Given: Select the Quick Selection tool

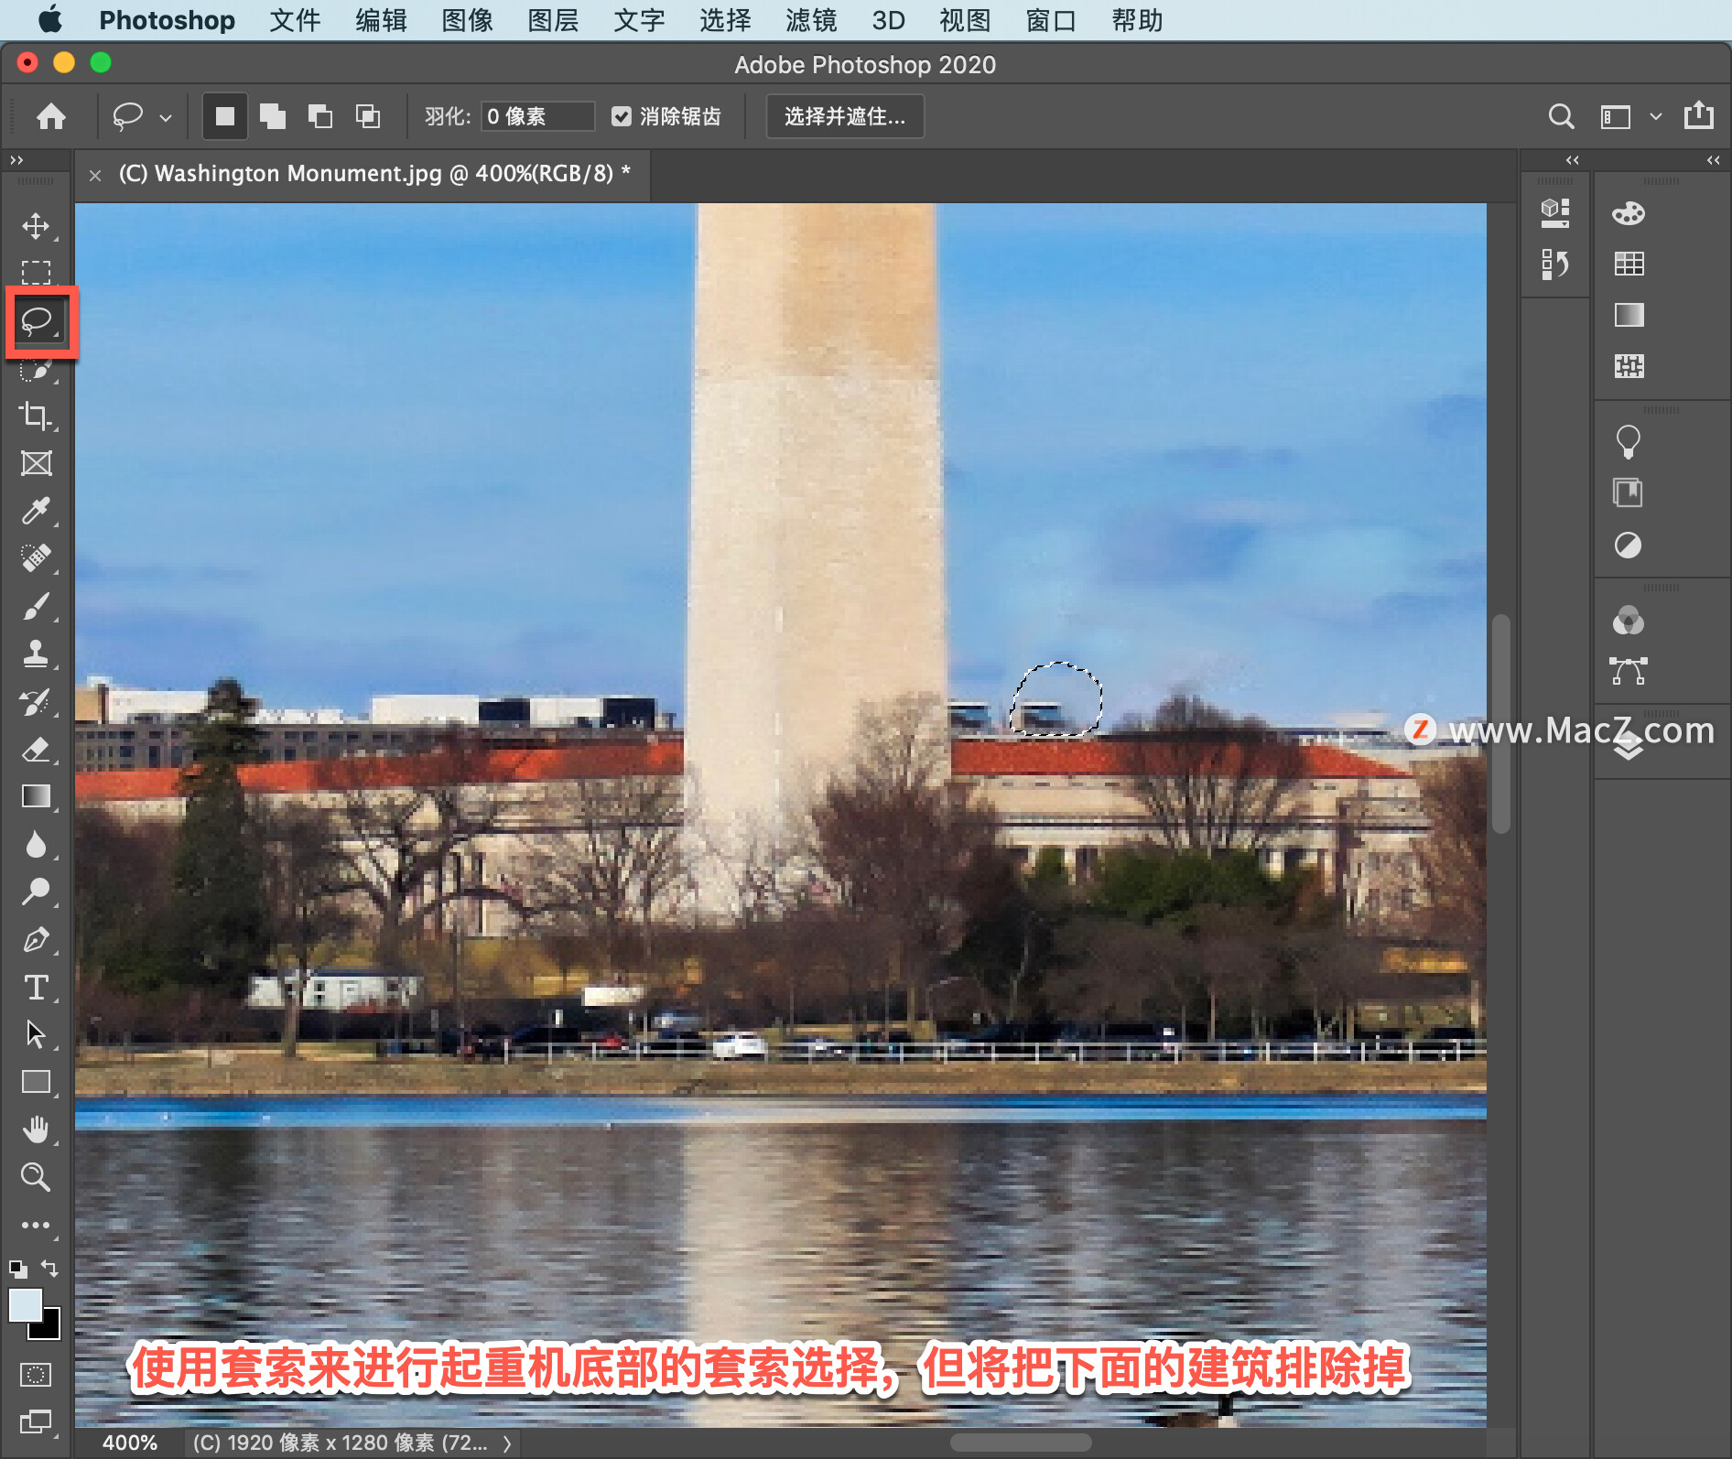Looking at the screenshot, I should [36, 370].
